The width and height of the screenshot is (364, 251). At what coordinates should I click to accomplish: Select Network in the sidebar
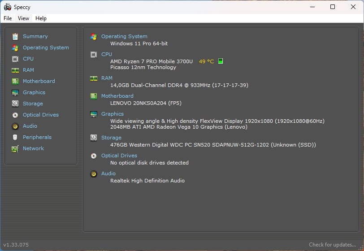tap(33, 148)
